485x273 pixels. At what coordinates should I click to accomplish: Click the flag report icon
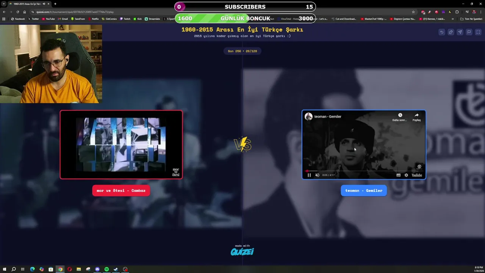[x=469, y=32]
